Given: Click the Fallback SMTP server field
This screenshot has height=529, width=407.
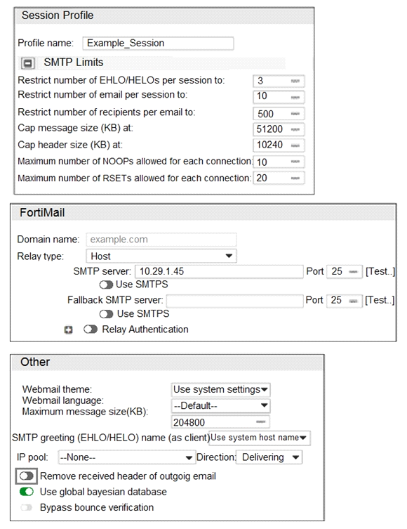Looking at the screenshot, I should [x=235, y=301].
